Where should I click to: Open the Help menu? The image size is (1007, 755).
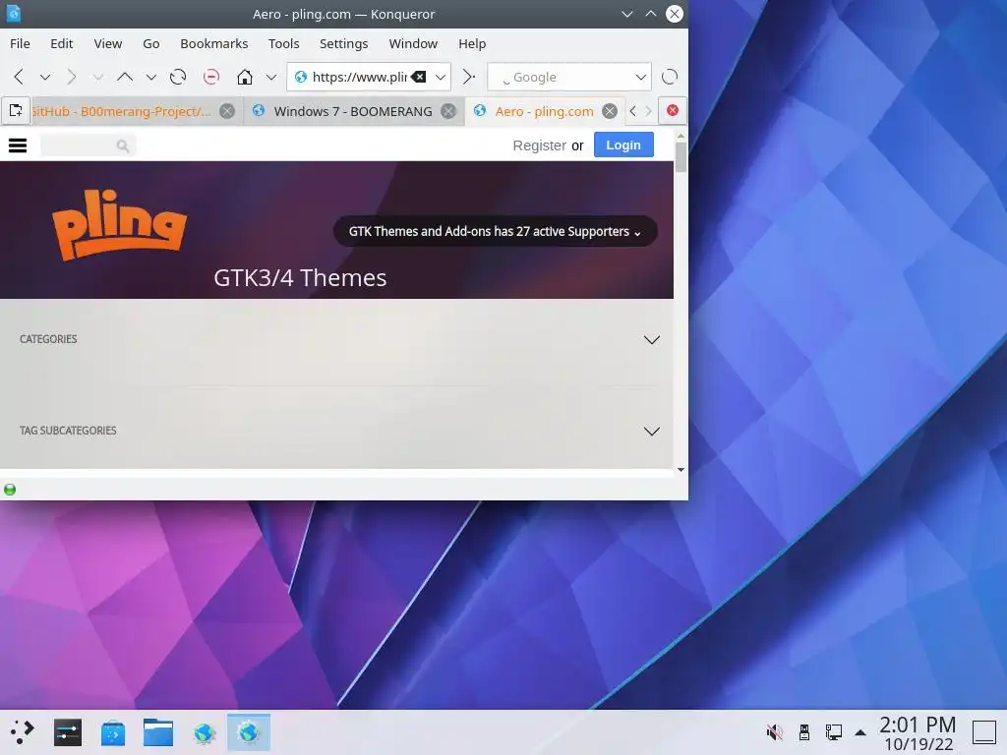(x=472, y=43)
